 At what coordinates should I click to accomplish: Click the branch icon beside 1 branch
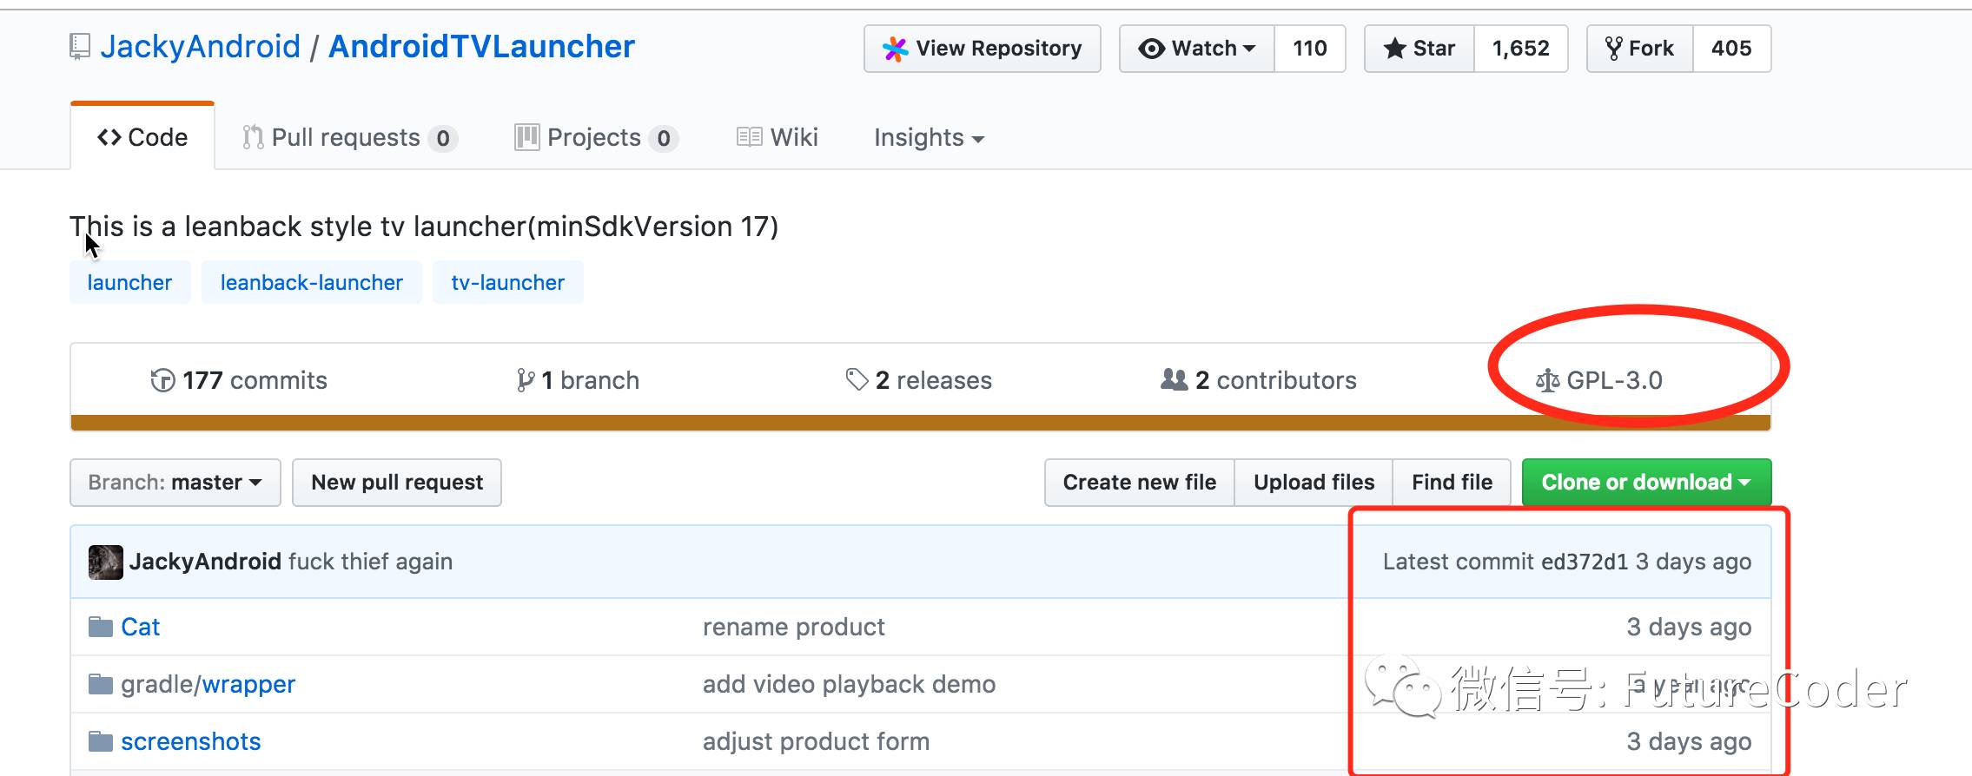point(525,380)
